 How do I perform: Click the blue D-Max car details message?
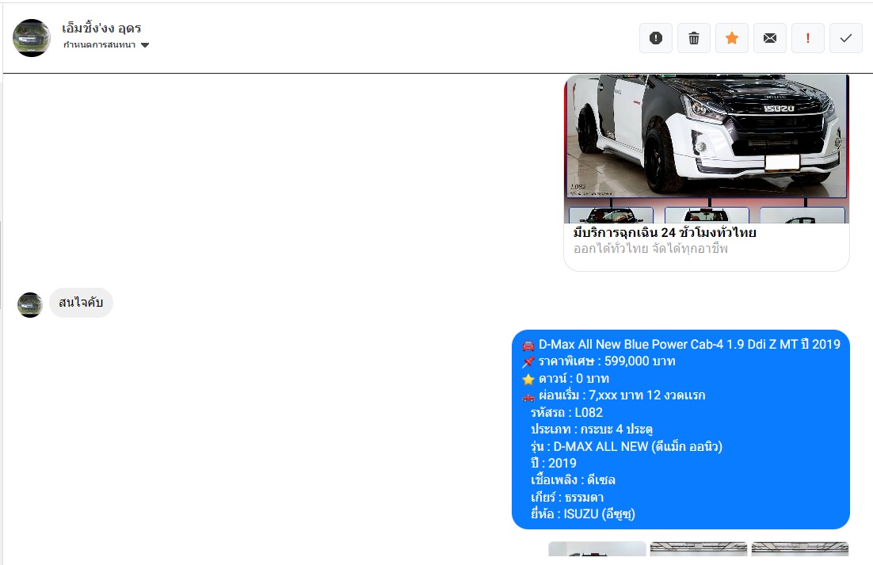point(680,429)
